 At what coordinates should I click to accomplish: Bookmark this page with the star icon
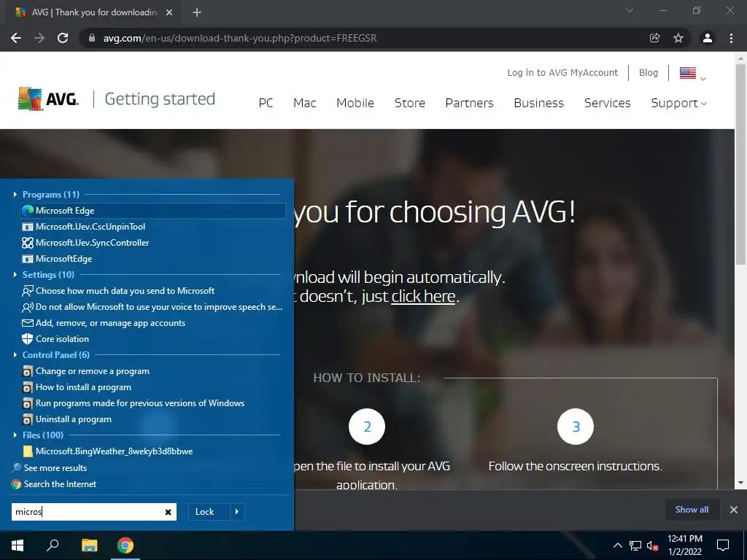678,38
